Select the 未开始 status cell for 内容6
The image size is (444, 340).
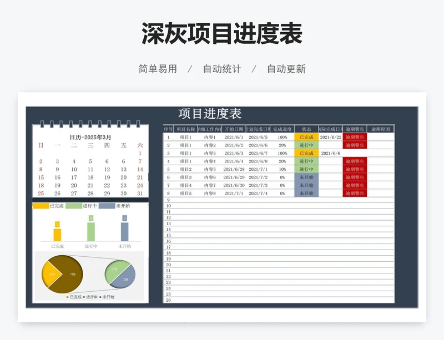(x=306, y=177)
